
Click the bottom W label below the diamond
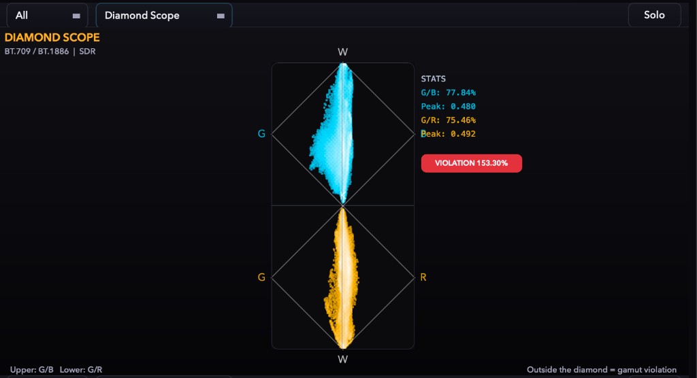pos(343,360)
